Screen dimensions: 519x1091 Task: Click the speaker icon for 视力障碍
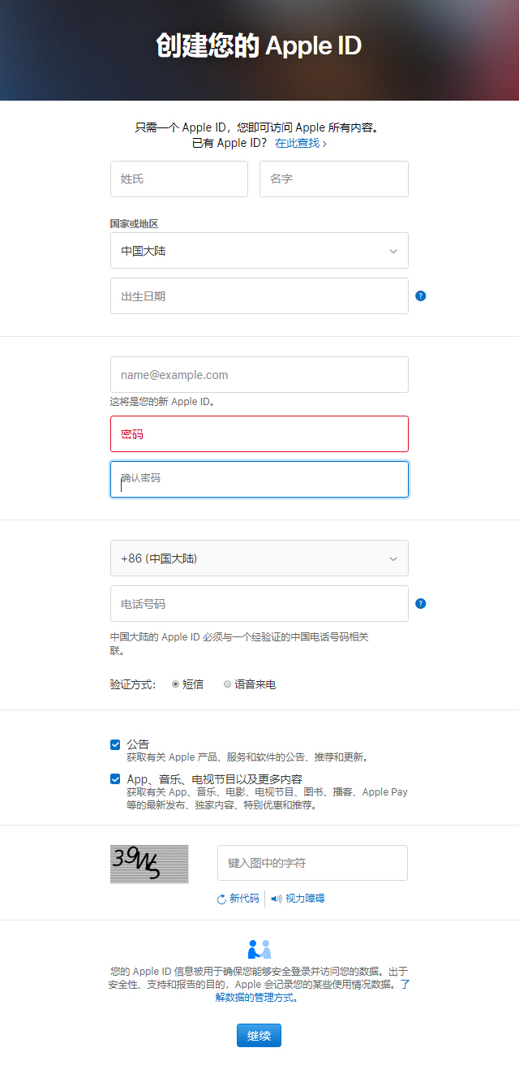tap(277, 899)
